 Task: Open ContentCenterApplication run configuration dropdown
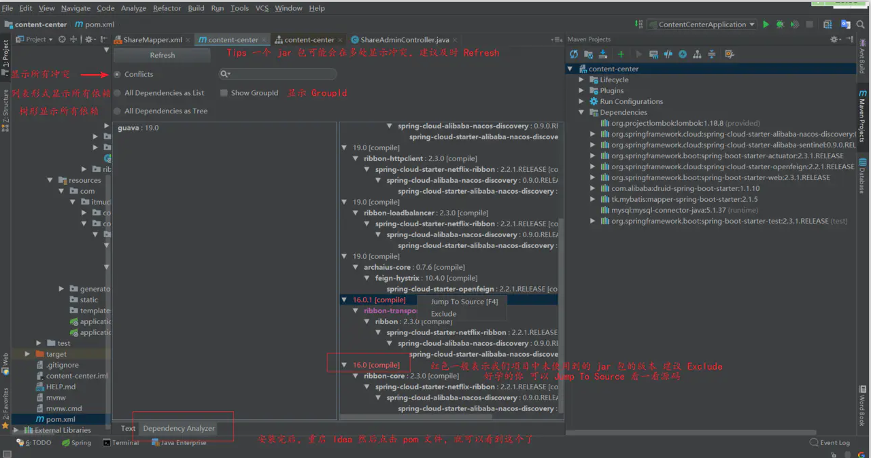[702, 24]
